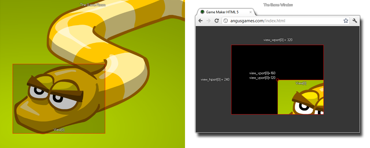Click the view_yport[0]=120 text
Image resolution: width=370 pixels, height=148 pixels.
262,78
